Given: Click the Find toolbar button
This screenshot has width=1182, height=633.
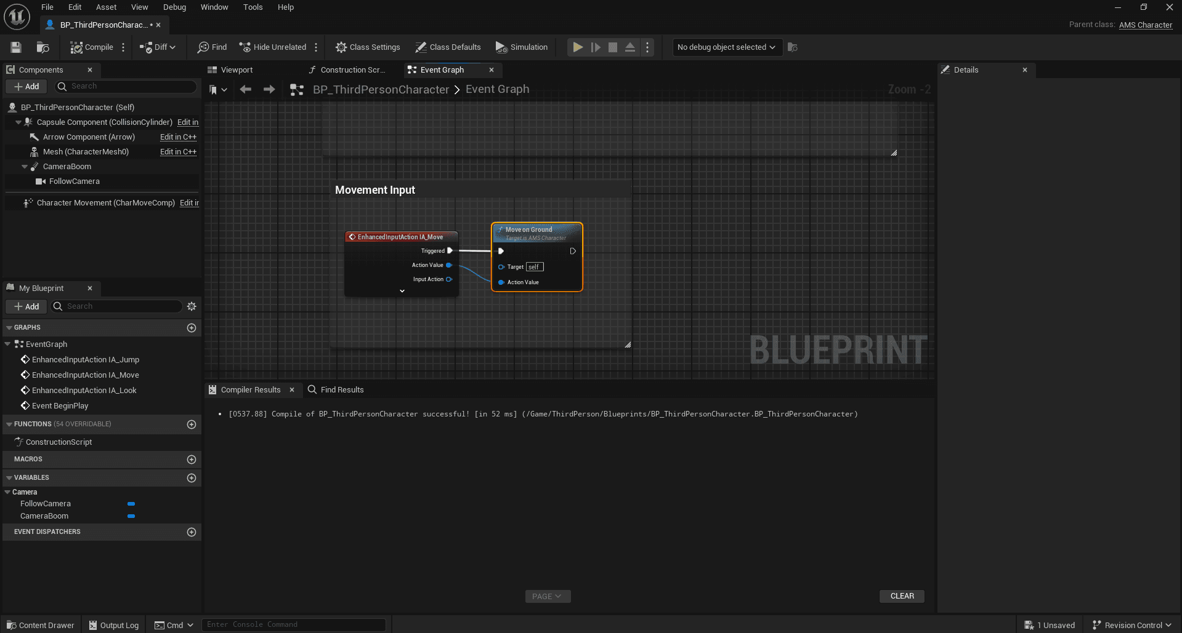Looking at the screenshot, I should [x=213, y=47].
